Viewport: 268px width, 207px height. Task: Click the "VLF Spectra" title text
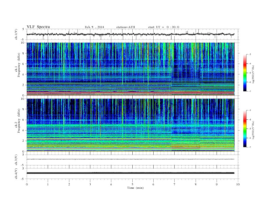38,27
